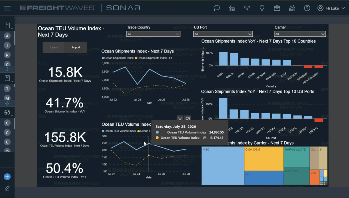Open the Carrier dropdown
Screen dimensions: 349x198
[x=300, y=34]
